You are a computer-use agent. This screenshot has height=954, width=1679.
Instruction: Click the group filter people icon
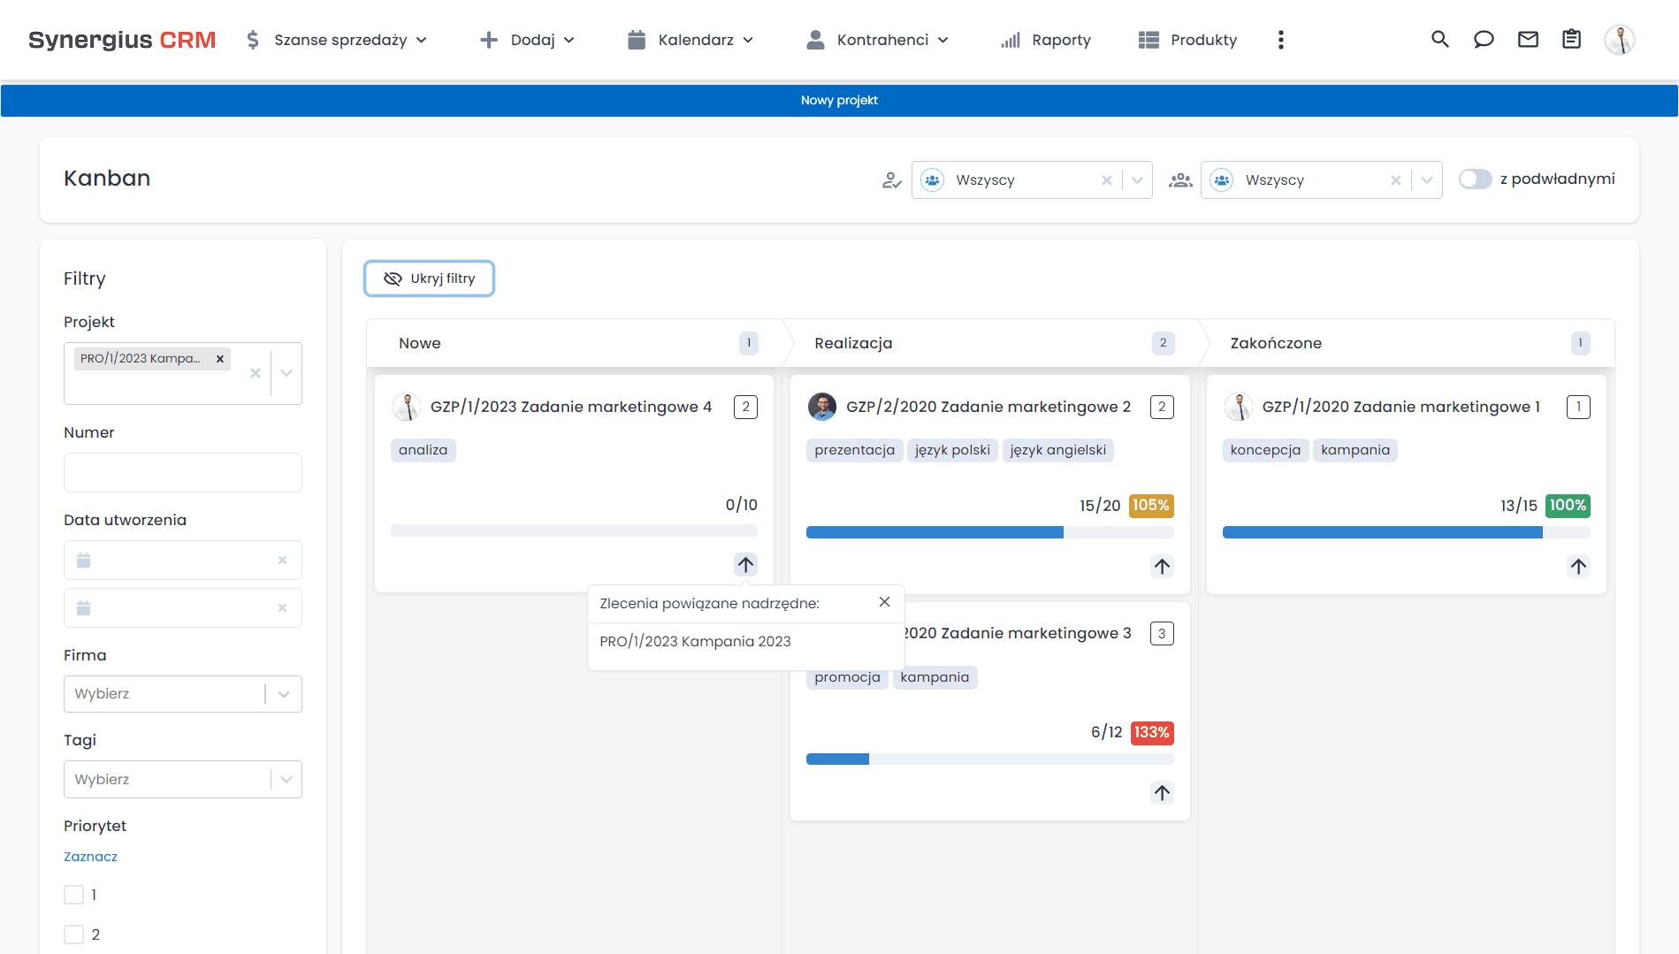[1180, 179]
